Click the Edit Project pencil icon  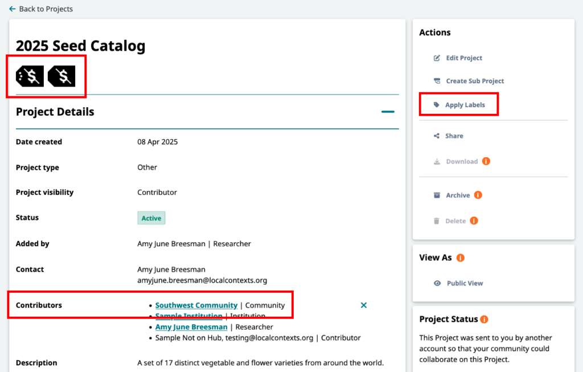tap(437, 58)
